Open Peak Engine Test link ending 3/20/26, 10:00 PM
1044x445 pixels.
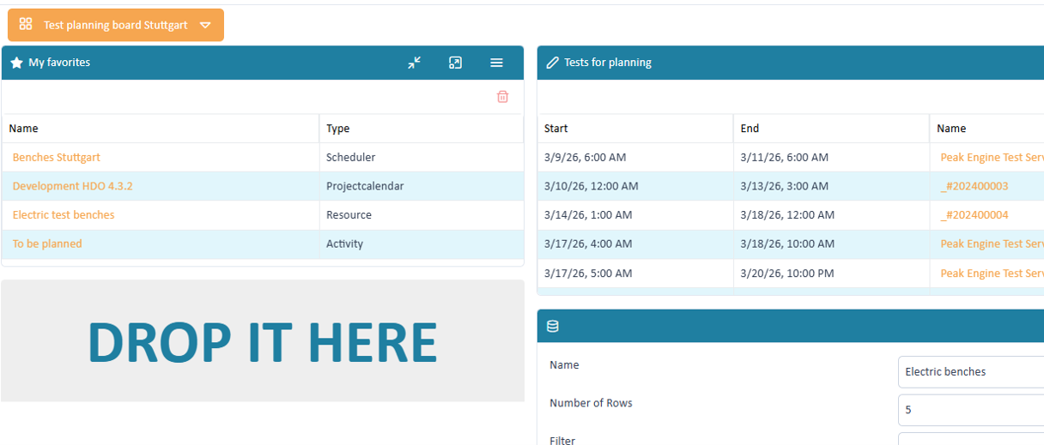click(992, 273)
